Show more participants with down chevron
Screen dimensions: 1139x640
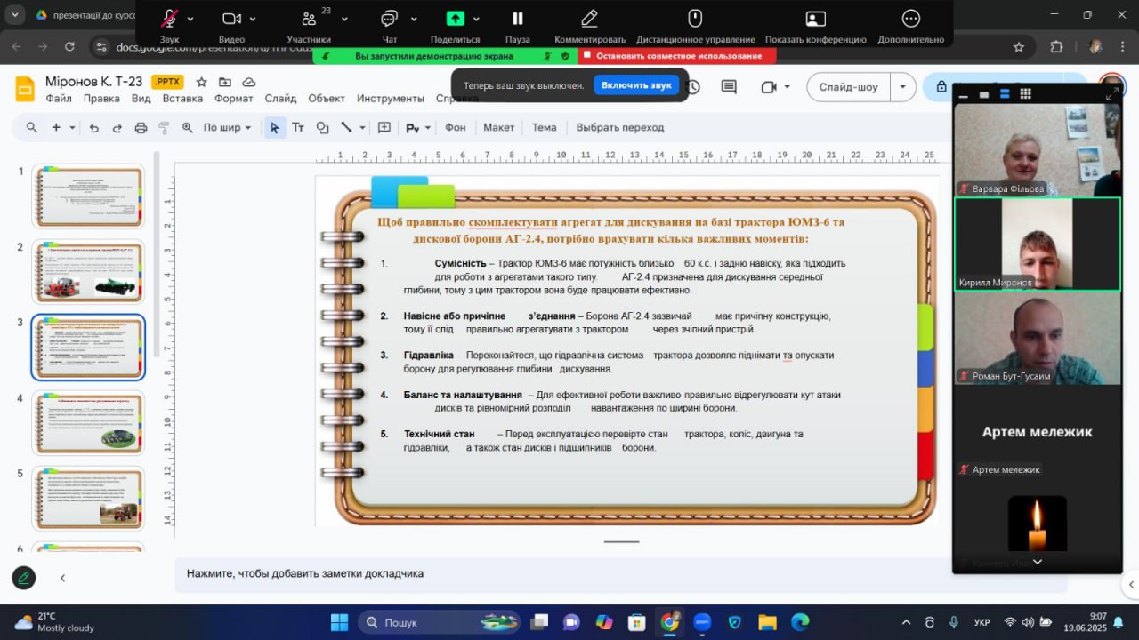(1037, 562)
